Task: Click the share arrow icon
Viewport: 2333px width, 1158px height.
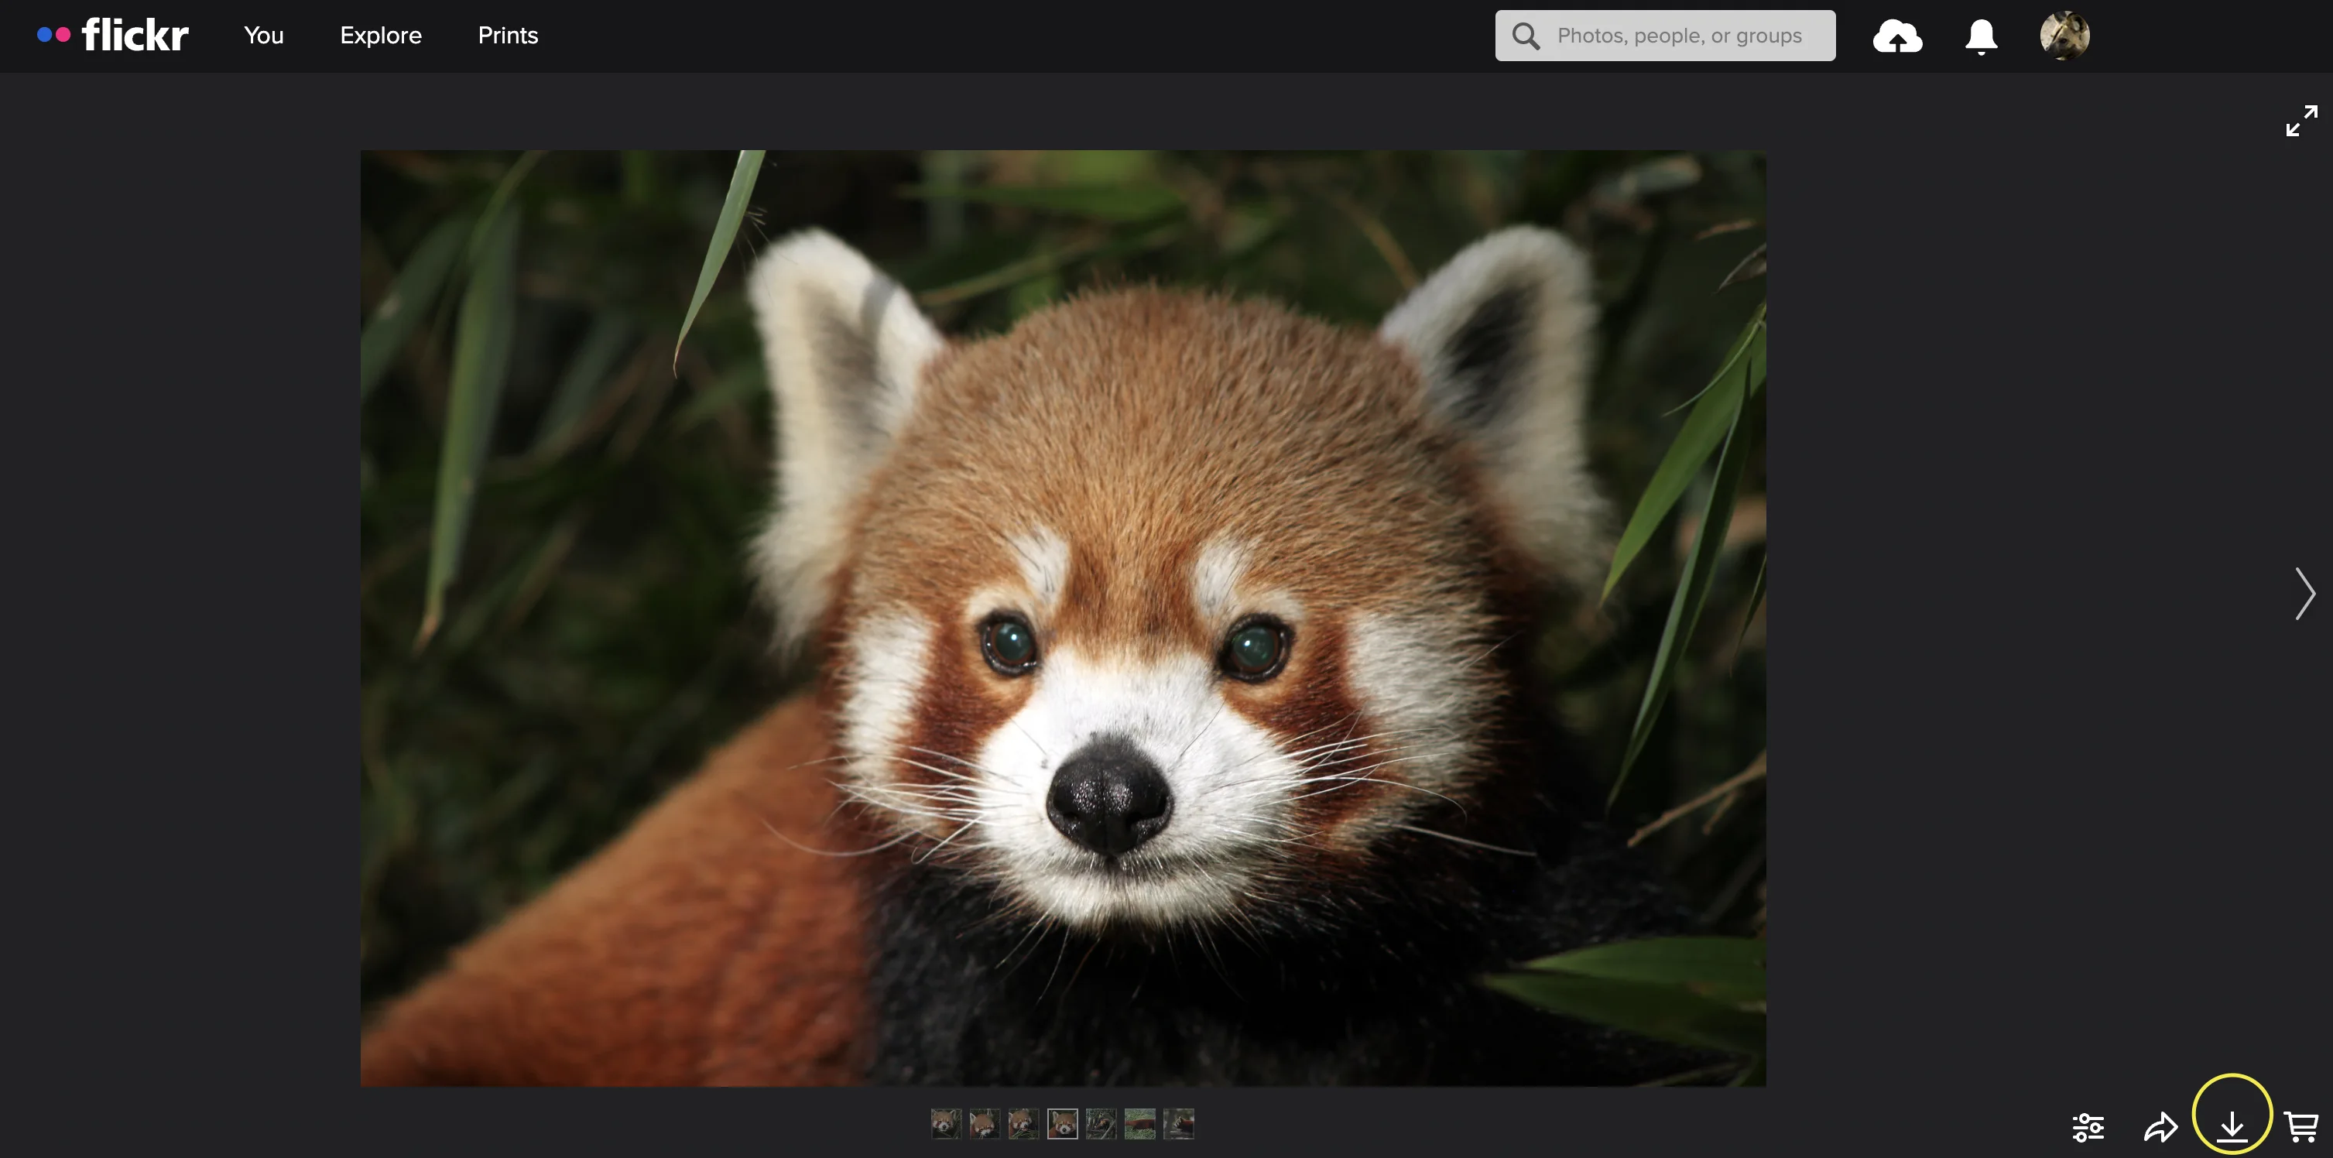Action: click(2160, 1127)
